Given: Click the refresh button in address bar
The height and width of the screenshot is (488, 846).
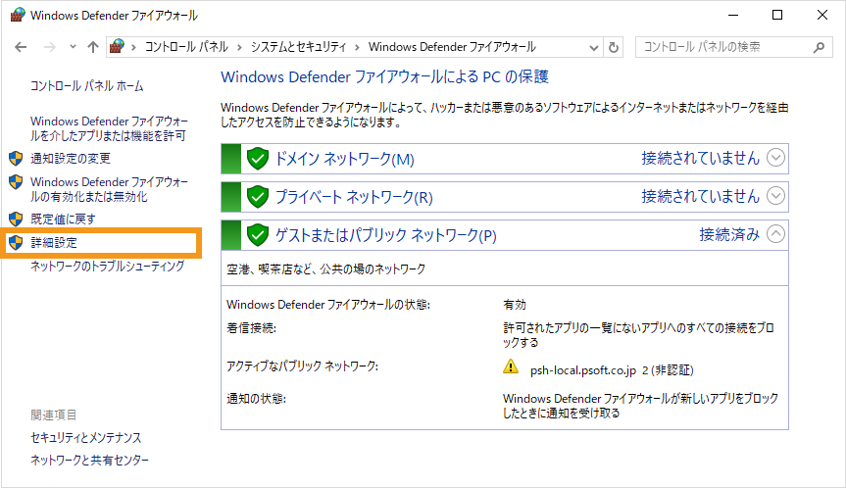Looking at the screenshot, I should coord(614,47).
